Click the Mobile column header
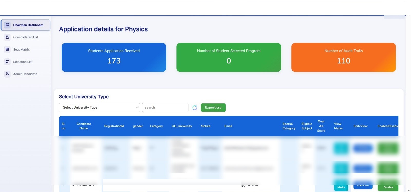The width and height of the screenshot is (411, 192). (206, 126)
